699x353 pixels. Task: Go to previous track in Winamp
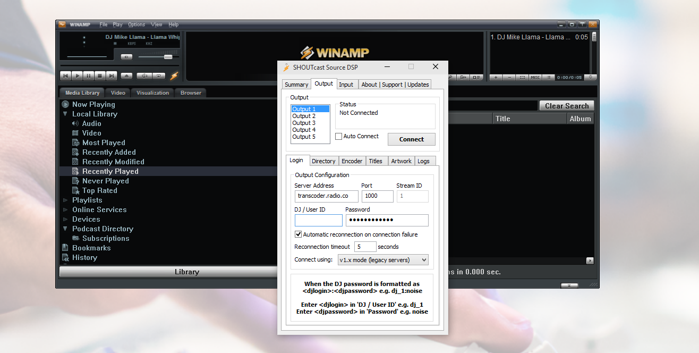(x=65, y=76)
